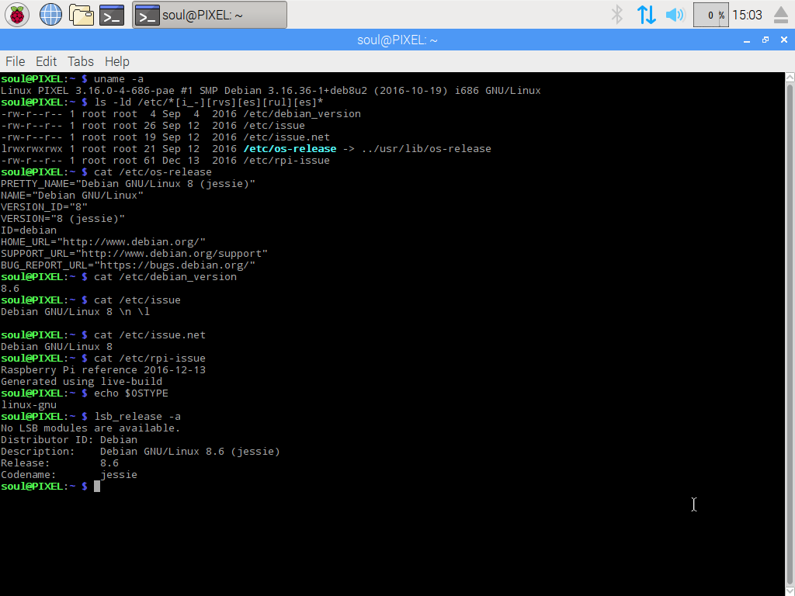795x596 pixels.
Task: Launch the web browser globe icon
Action: pos(50,15)
